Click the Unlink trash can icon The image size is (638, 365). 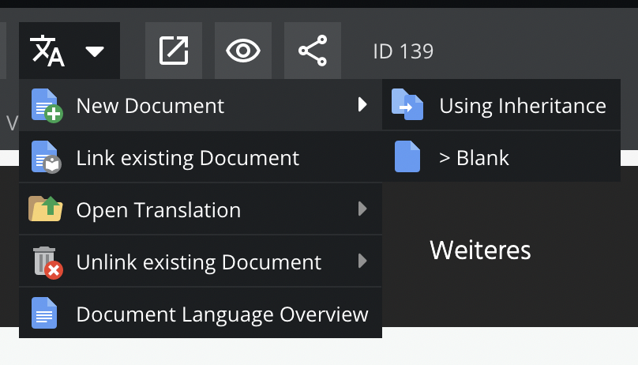tap(46, 262)
